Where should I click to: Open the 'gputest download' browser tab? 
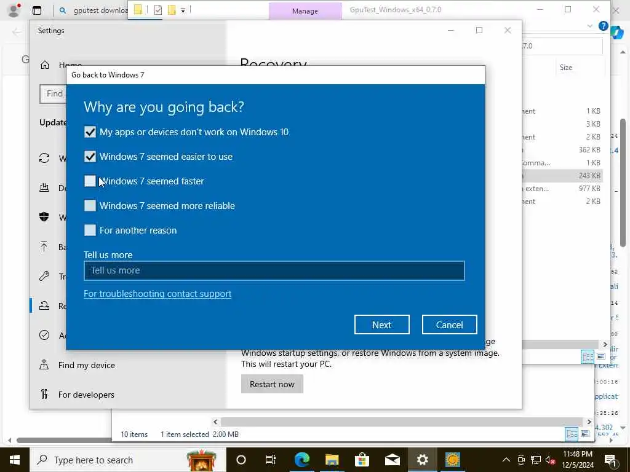[x=94, y=11]
